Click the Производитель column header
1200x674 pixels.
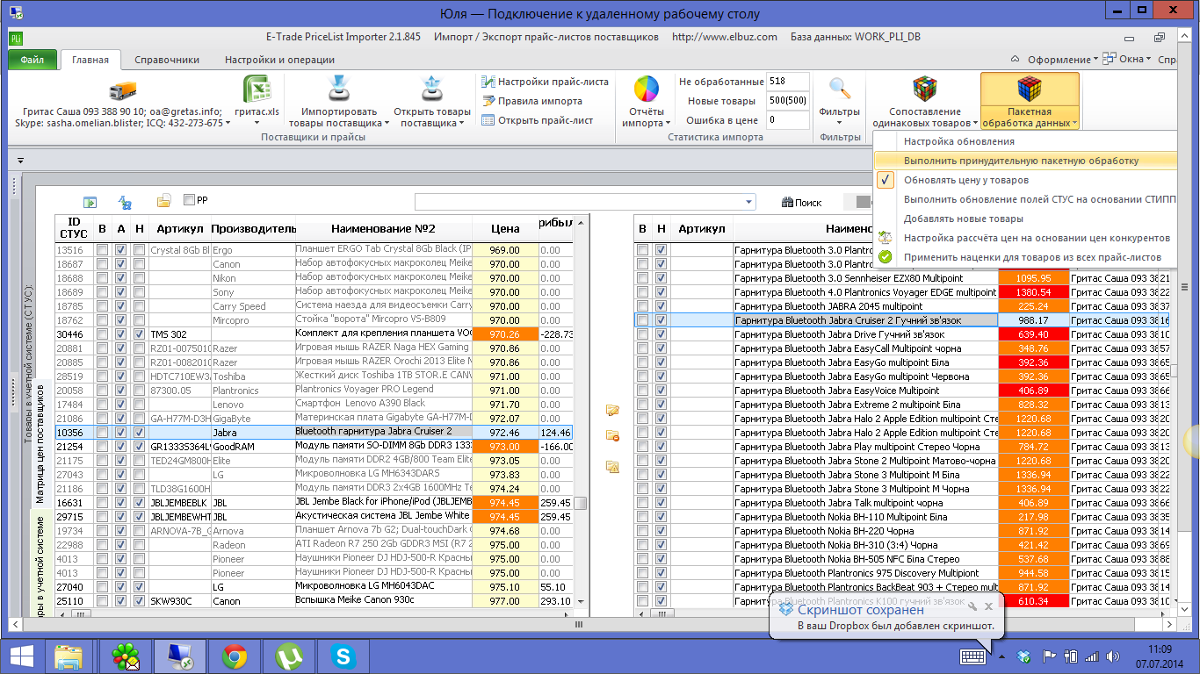pyautogui.click(x=253, y=228)
